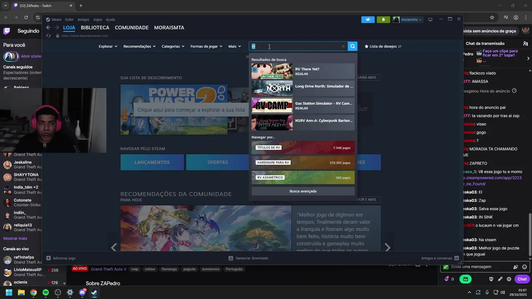Show previous community recommendation arrow
Image resolution: width=532 pixels, height=299 pixels.
pos(114,248)
